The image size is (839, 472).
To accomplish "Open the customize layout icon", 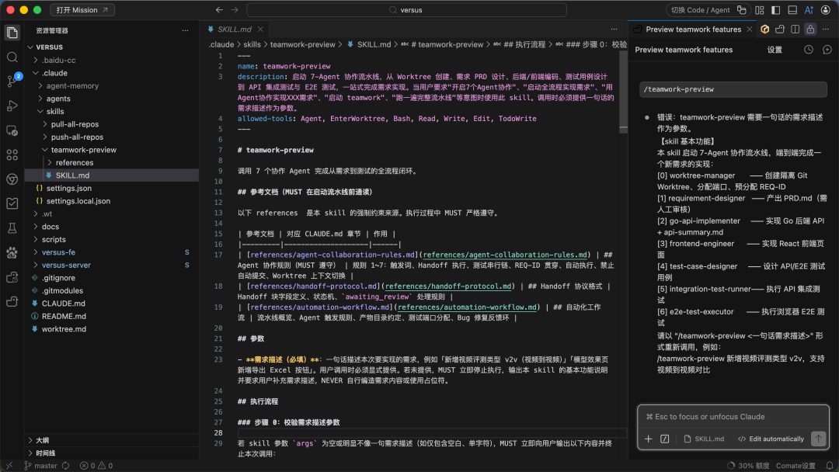I will pos(760,9).
